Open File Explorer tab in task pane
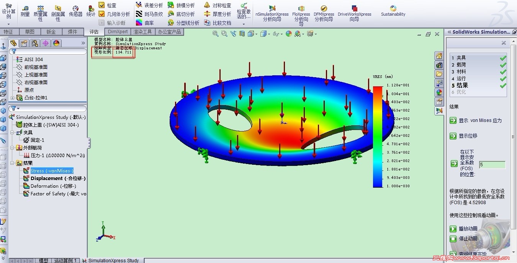The width and height of the screenshot is (517, 263). [439, 74]
